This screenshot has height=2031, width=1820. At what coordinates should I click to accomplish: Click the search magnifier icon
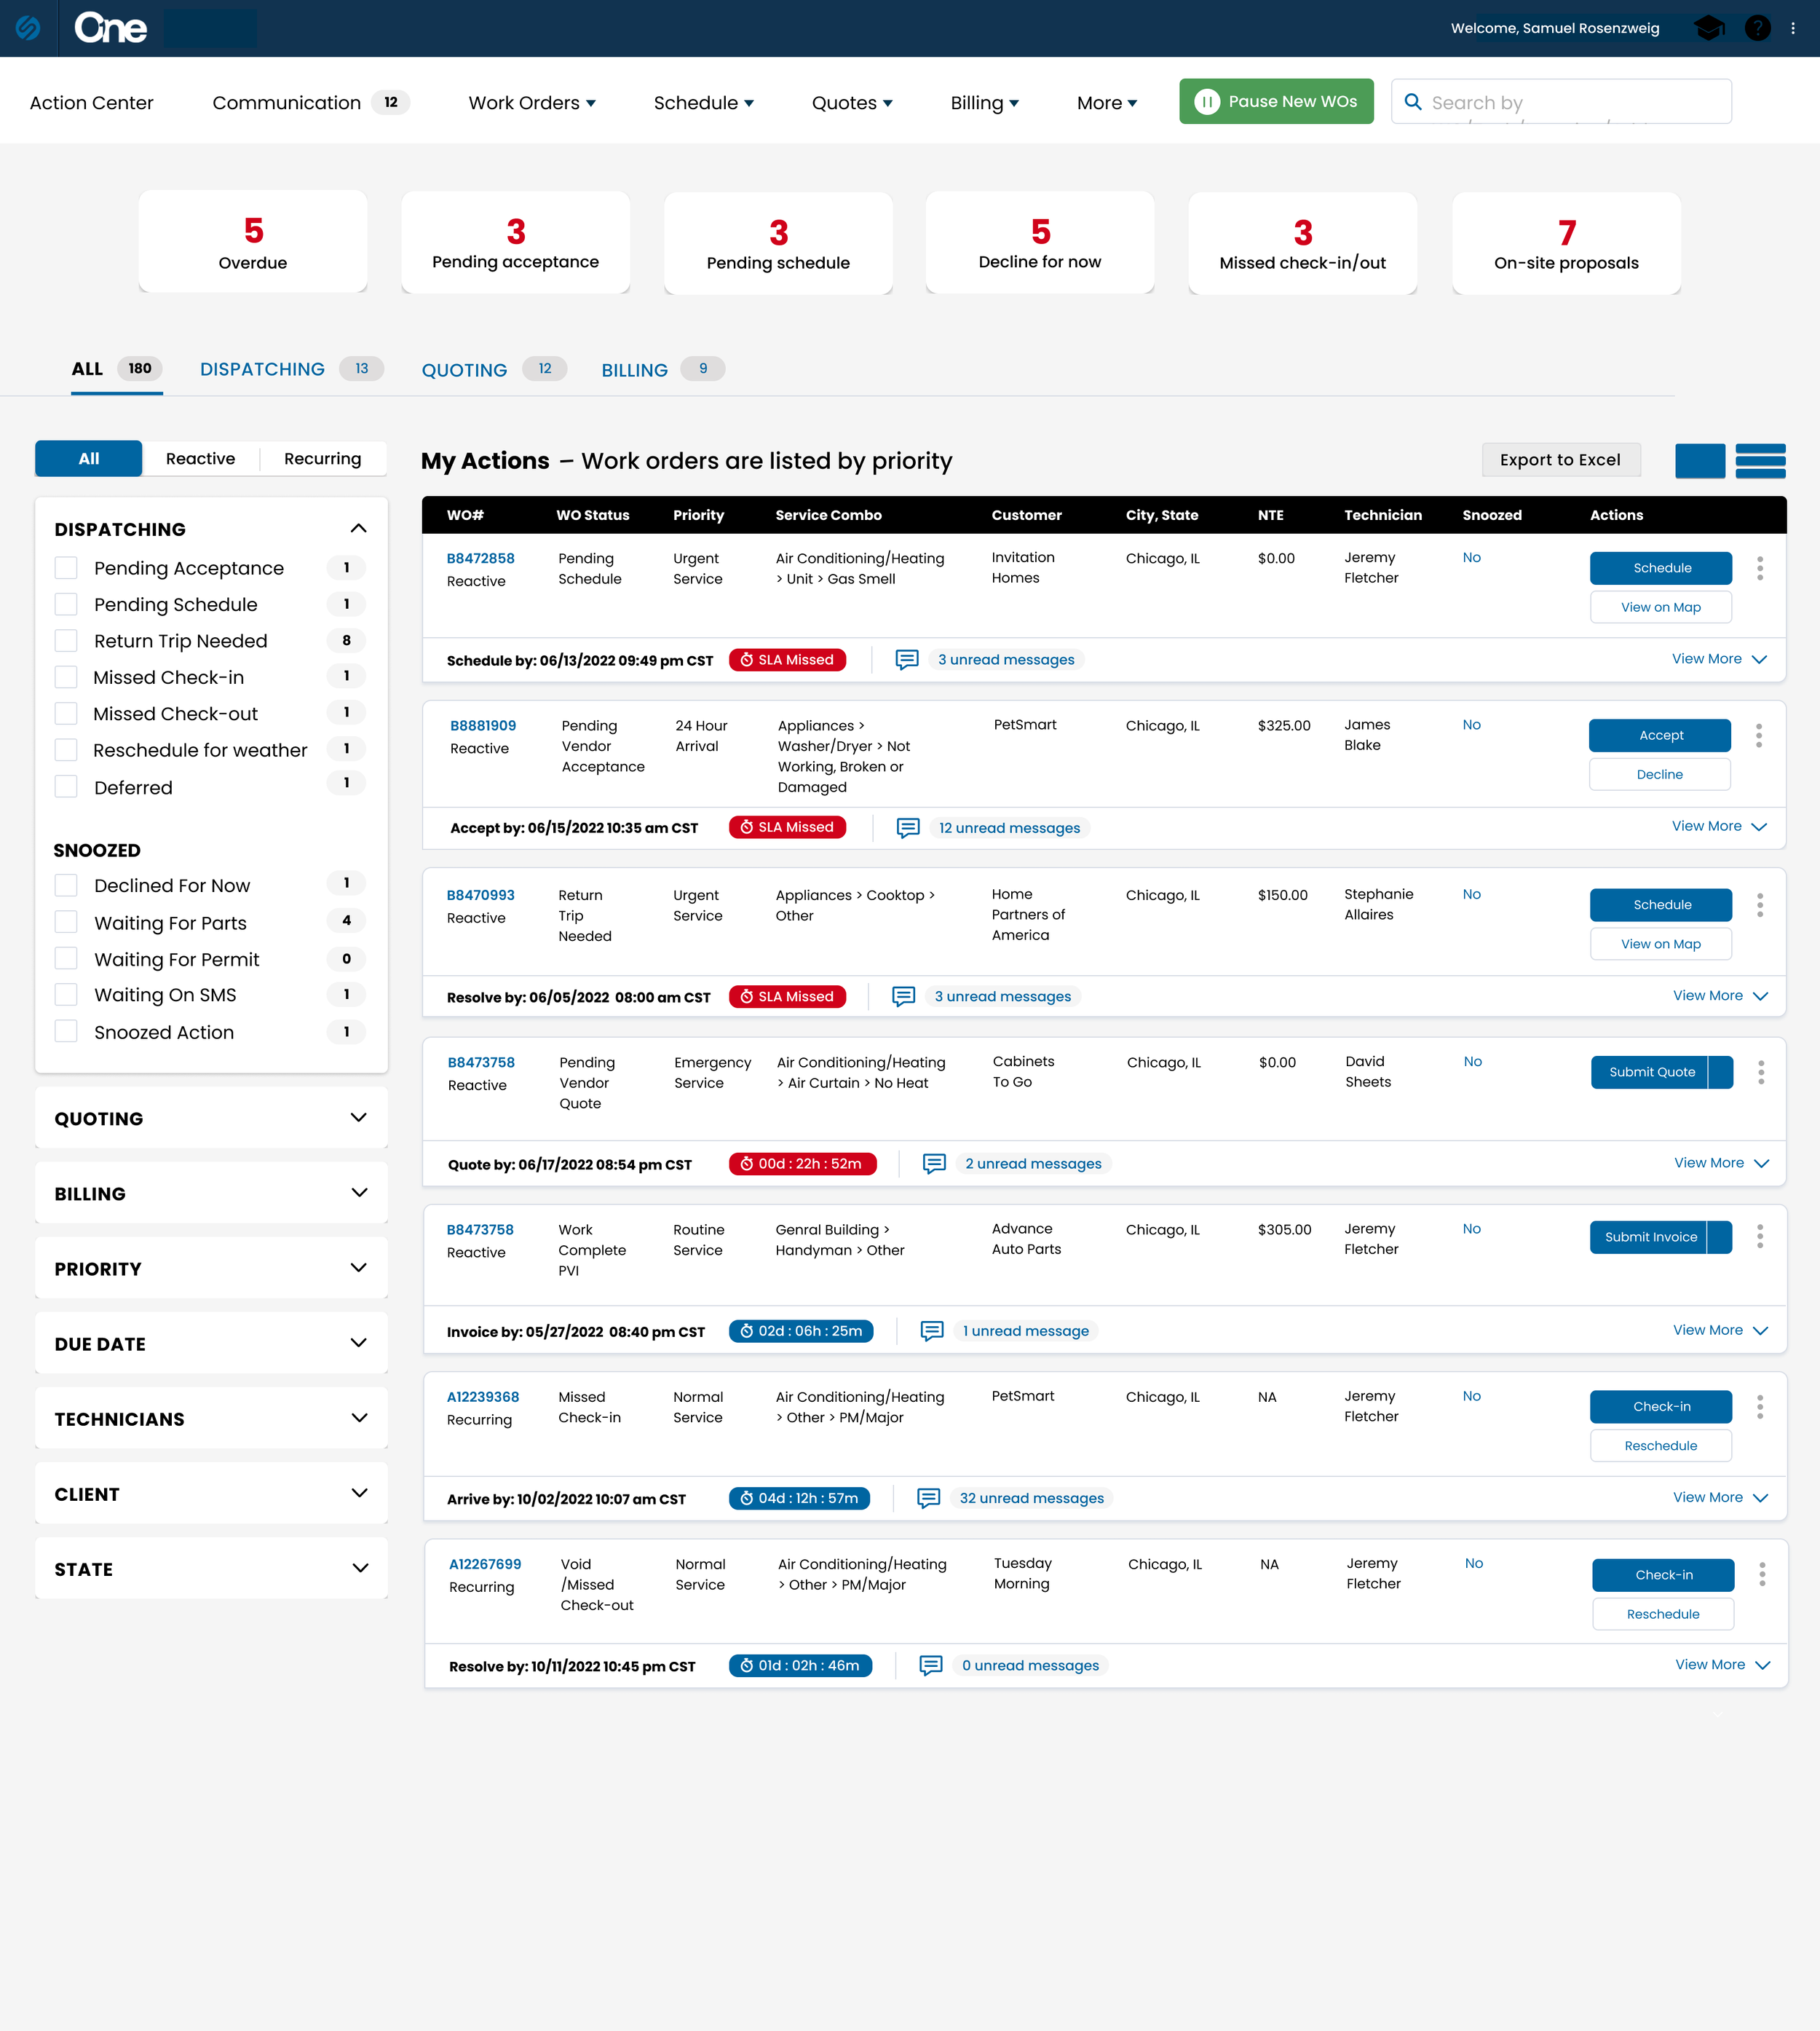coord(1413,102)
